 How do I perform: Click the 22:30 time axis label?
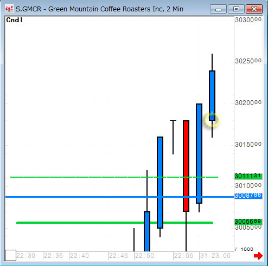click(25, 256)
